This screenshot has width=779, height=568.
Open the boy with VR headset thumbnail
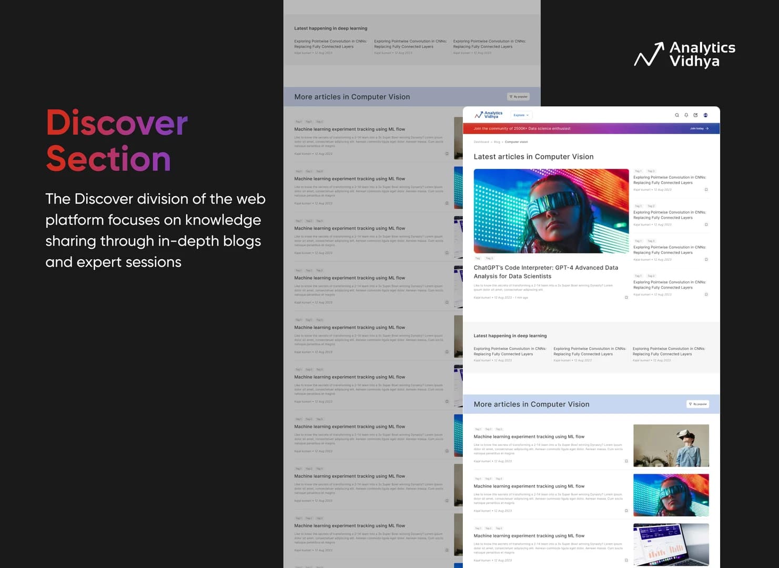671,445
